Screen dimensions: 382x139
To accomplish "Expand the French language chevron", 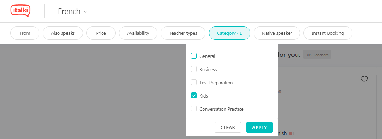I will 86,12.
